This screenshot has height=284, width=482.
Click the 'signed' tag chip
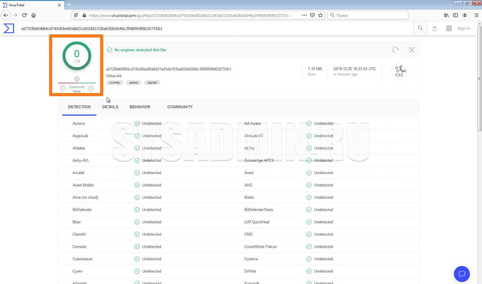coord(152,82)
